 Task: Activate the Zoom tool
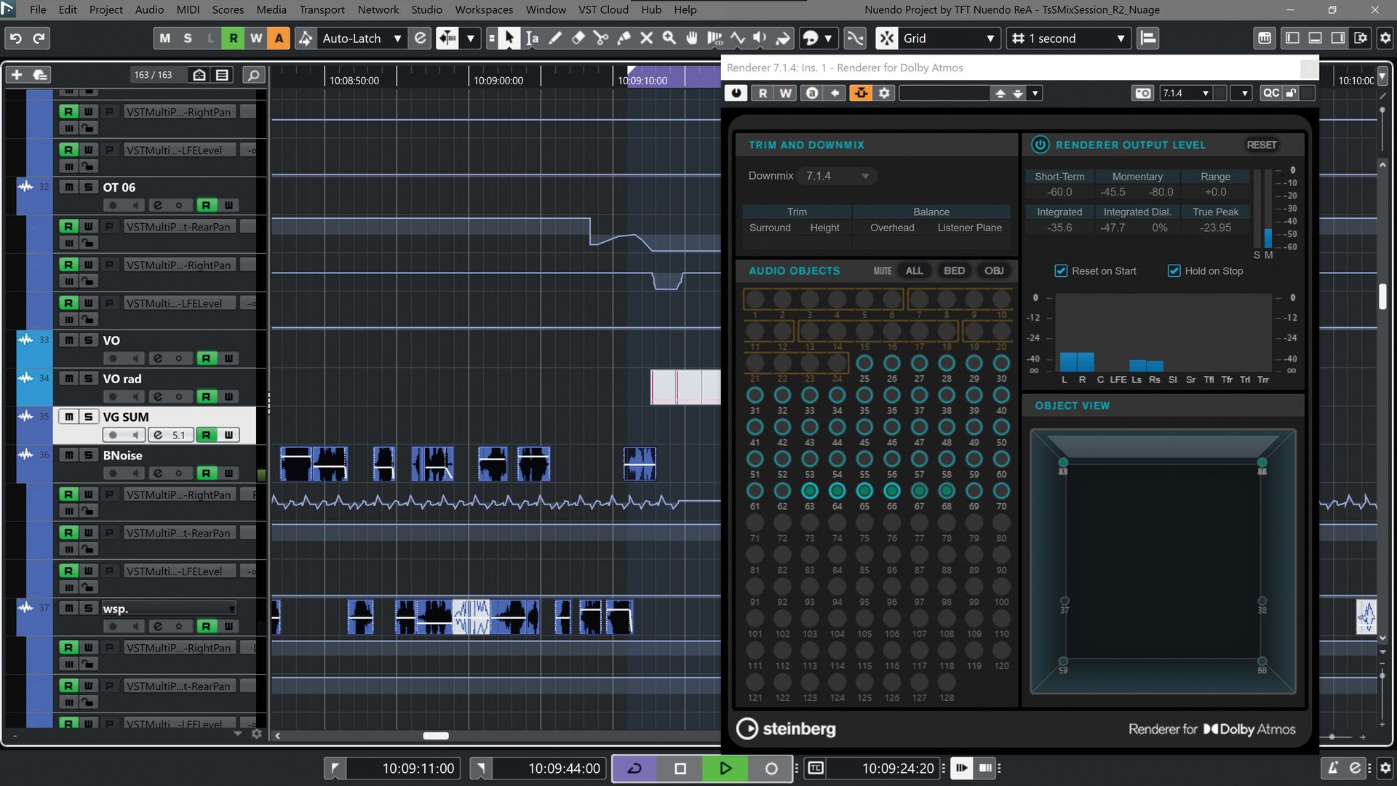tap(669, 38)
